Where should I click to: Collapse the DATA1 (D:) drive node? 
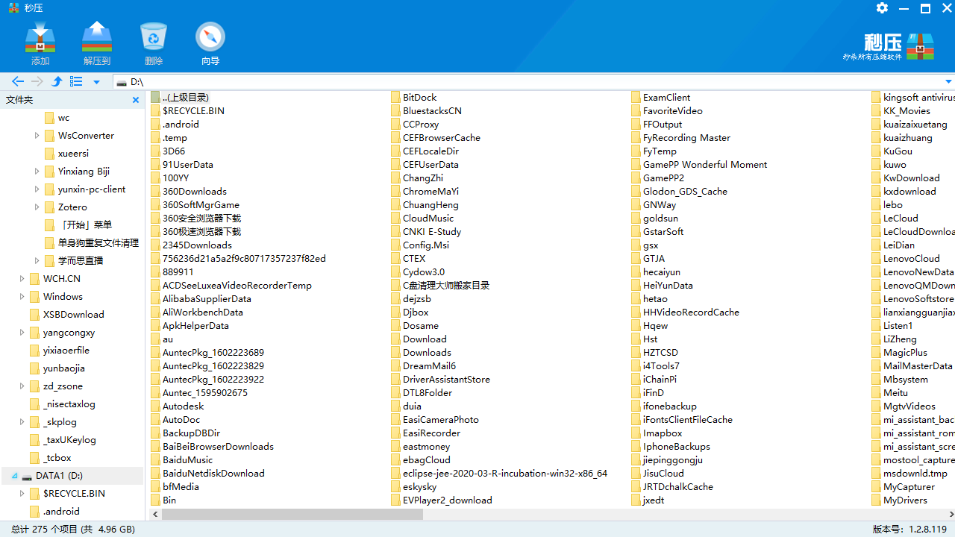pos(14,476)
